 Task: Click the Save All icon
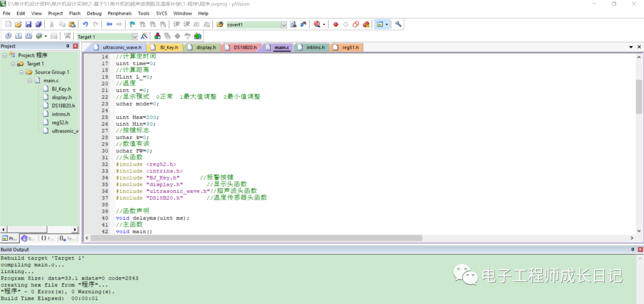pos(38,24)
